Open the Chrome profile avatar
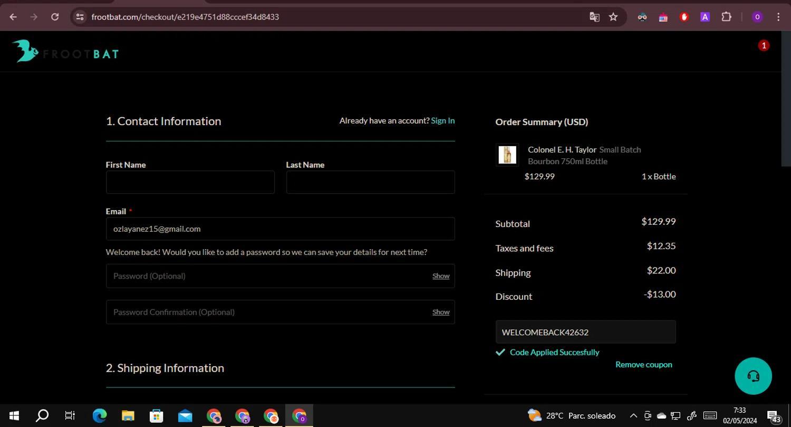 (757, 17)
